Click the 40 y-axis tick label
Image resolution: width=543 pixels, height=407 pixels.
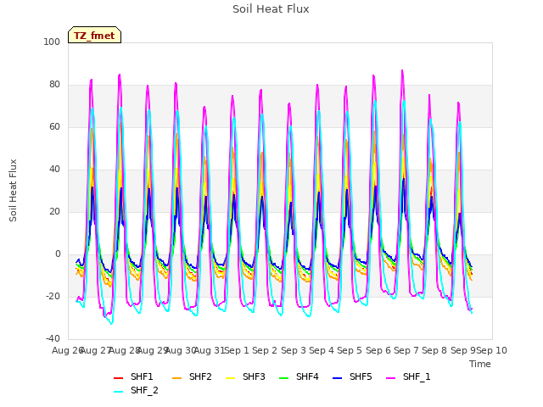[x=54, y=170]
